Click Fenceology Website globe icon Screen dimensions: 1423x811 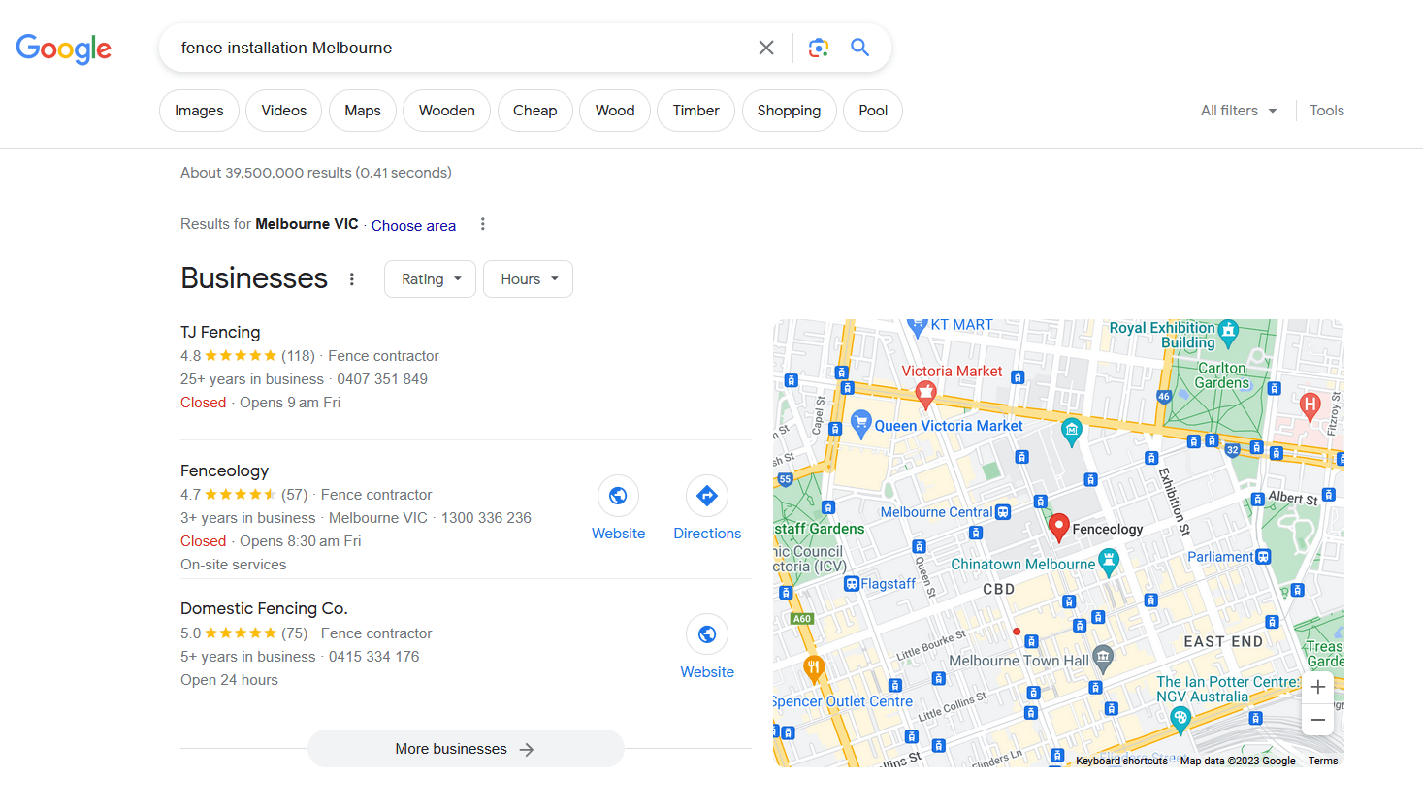coord(618,496)
